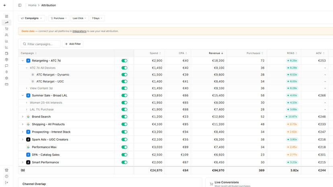333x187 pixels.
Task: Click the store icon above help in sidebar
Action: coord(6,170)
